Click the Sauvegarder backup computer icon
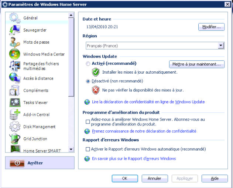This screenshot has height=188, width=233. click(15, 30)
